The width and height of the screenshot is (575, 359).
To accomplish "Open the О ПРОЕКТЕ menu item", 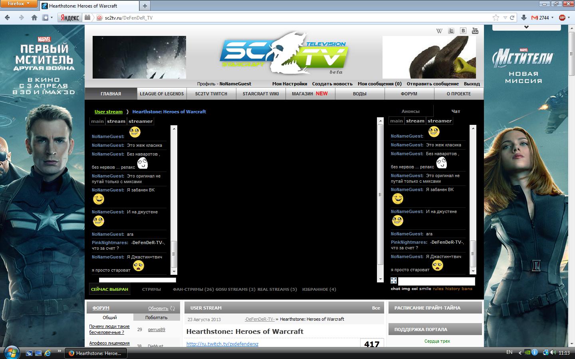I will click(x=458, y=94).
